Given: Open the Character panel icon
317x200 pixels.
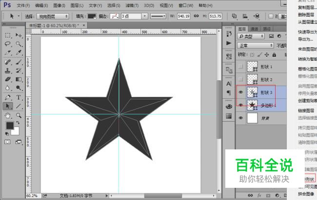Looking at the screenshot, I should pyautogui.click(x=229, y=84).
